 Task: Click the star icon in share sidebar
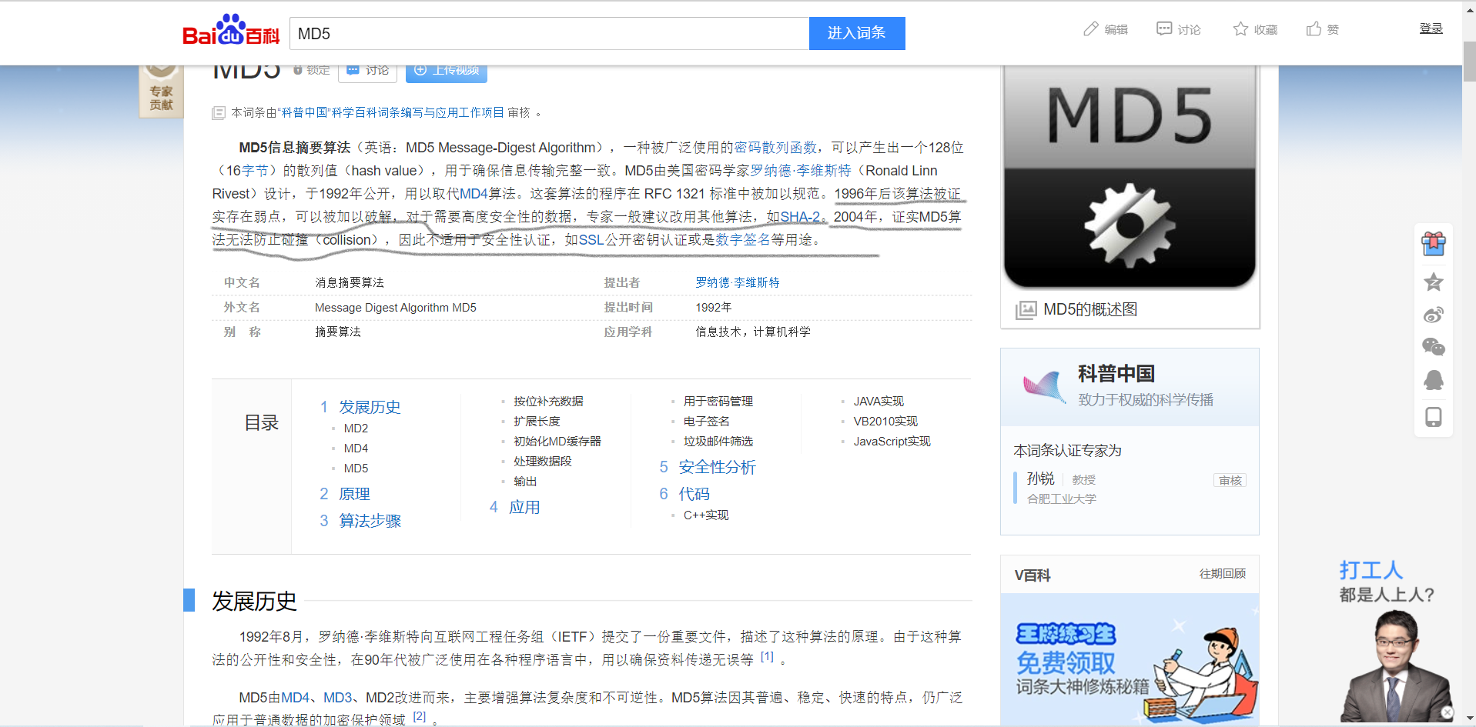pos(1434,282)
